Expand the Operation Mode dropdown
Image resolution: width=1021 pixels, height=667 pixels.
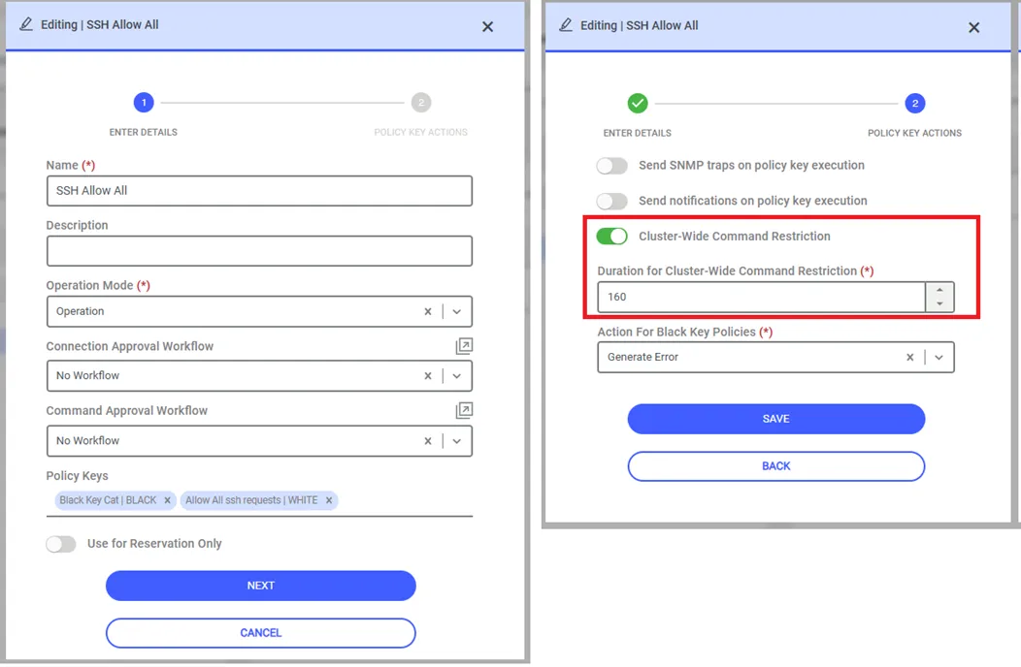[457, 312]
